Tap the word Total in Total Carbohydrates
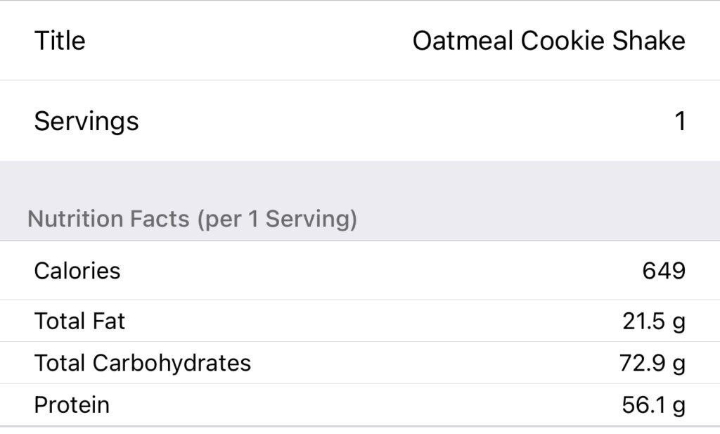Image resolution: width=720 pixels, height=434 pixels. [60, 363]
